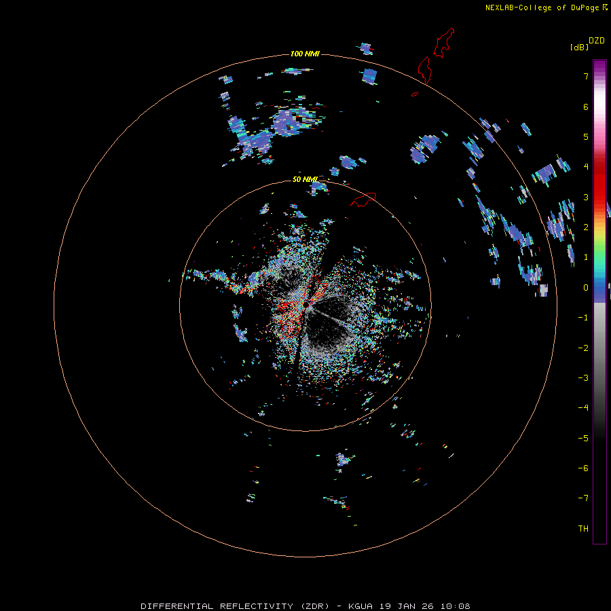
Task: Click the [dB] unit label
Action: [x=579, y=48]
